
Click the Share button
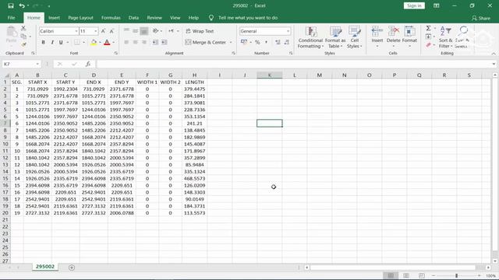pyautogui.click(x=481, y=18)
